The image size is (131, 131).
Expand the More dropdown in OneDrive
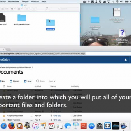click(52, 81)
